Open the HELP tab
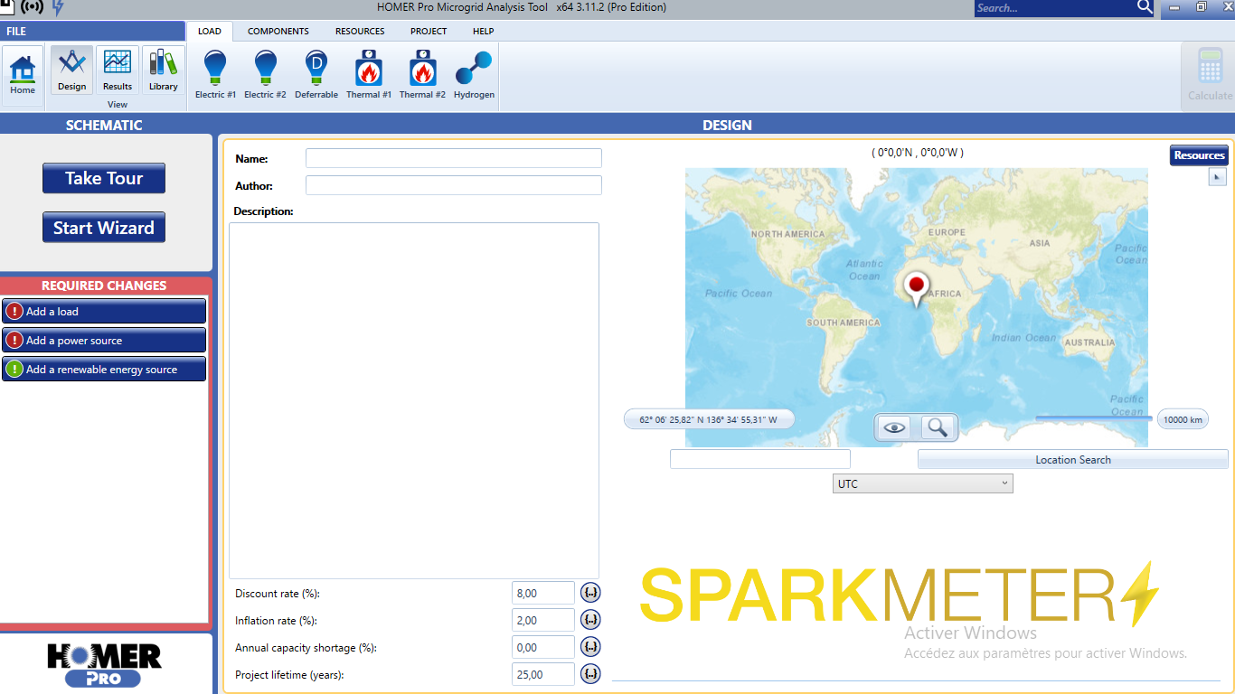 coord(484,31)
